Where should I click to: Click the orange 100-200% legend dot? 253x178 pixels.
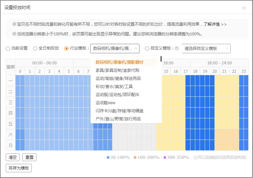pyautogui.click(x=135, y=157)
